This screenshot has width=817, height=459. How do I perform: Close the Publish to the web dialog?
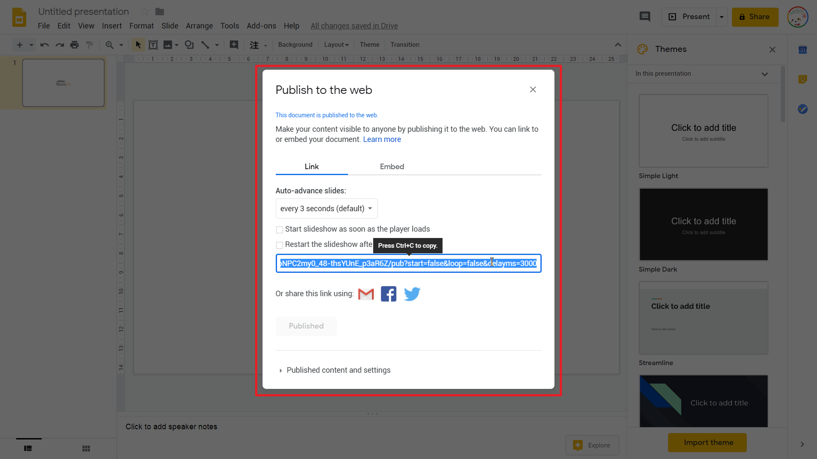point(533,90)
